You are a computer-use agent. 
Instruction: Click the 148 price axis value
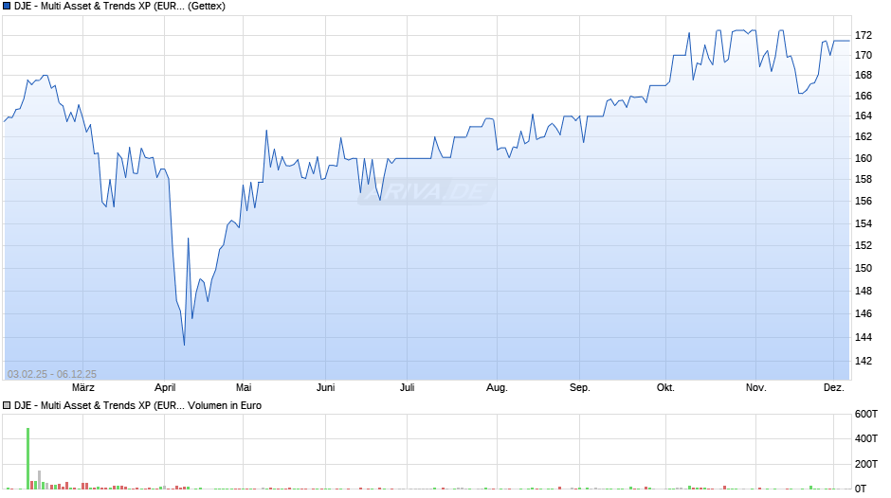[864, 291]
